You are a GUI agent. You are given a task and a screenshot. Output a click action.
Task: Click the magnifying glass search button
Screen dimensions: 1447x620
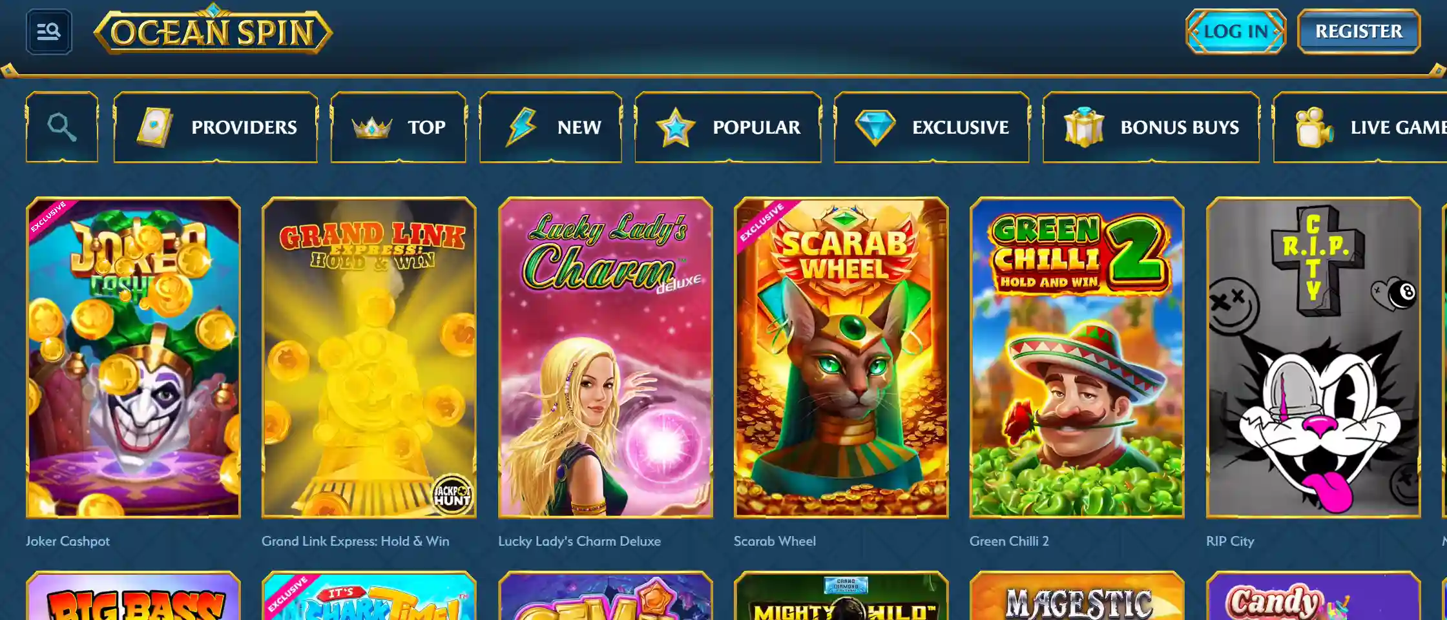click(x=62, y=127)
